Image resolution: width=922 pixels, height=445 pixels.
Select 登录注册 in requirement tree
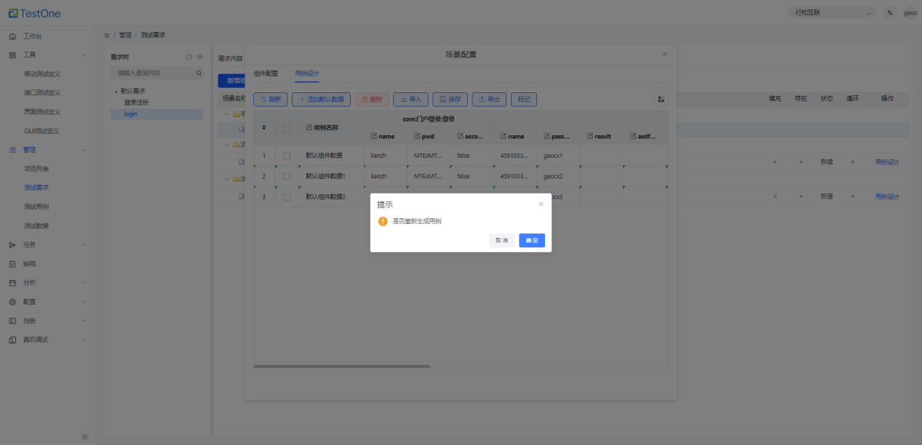pyautogui.click(x=135, y=103)
